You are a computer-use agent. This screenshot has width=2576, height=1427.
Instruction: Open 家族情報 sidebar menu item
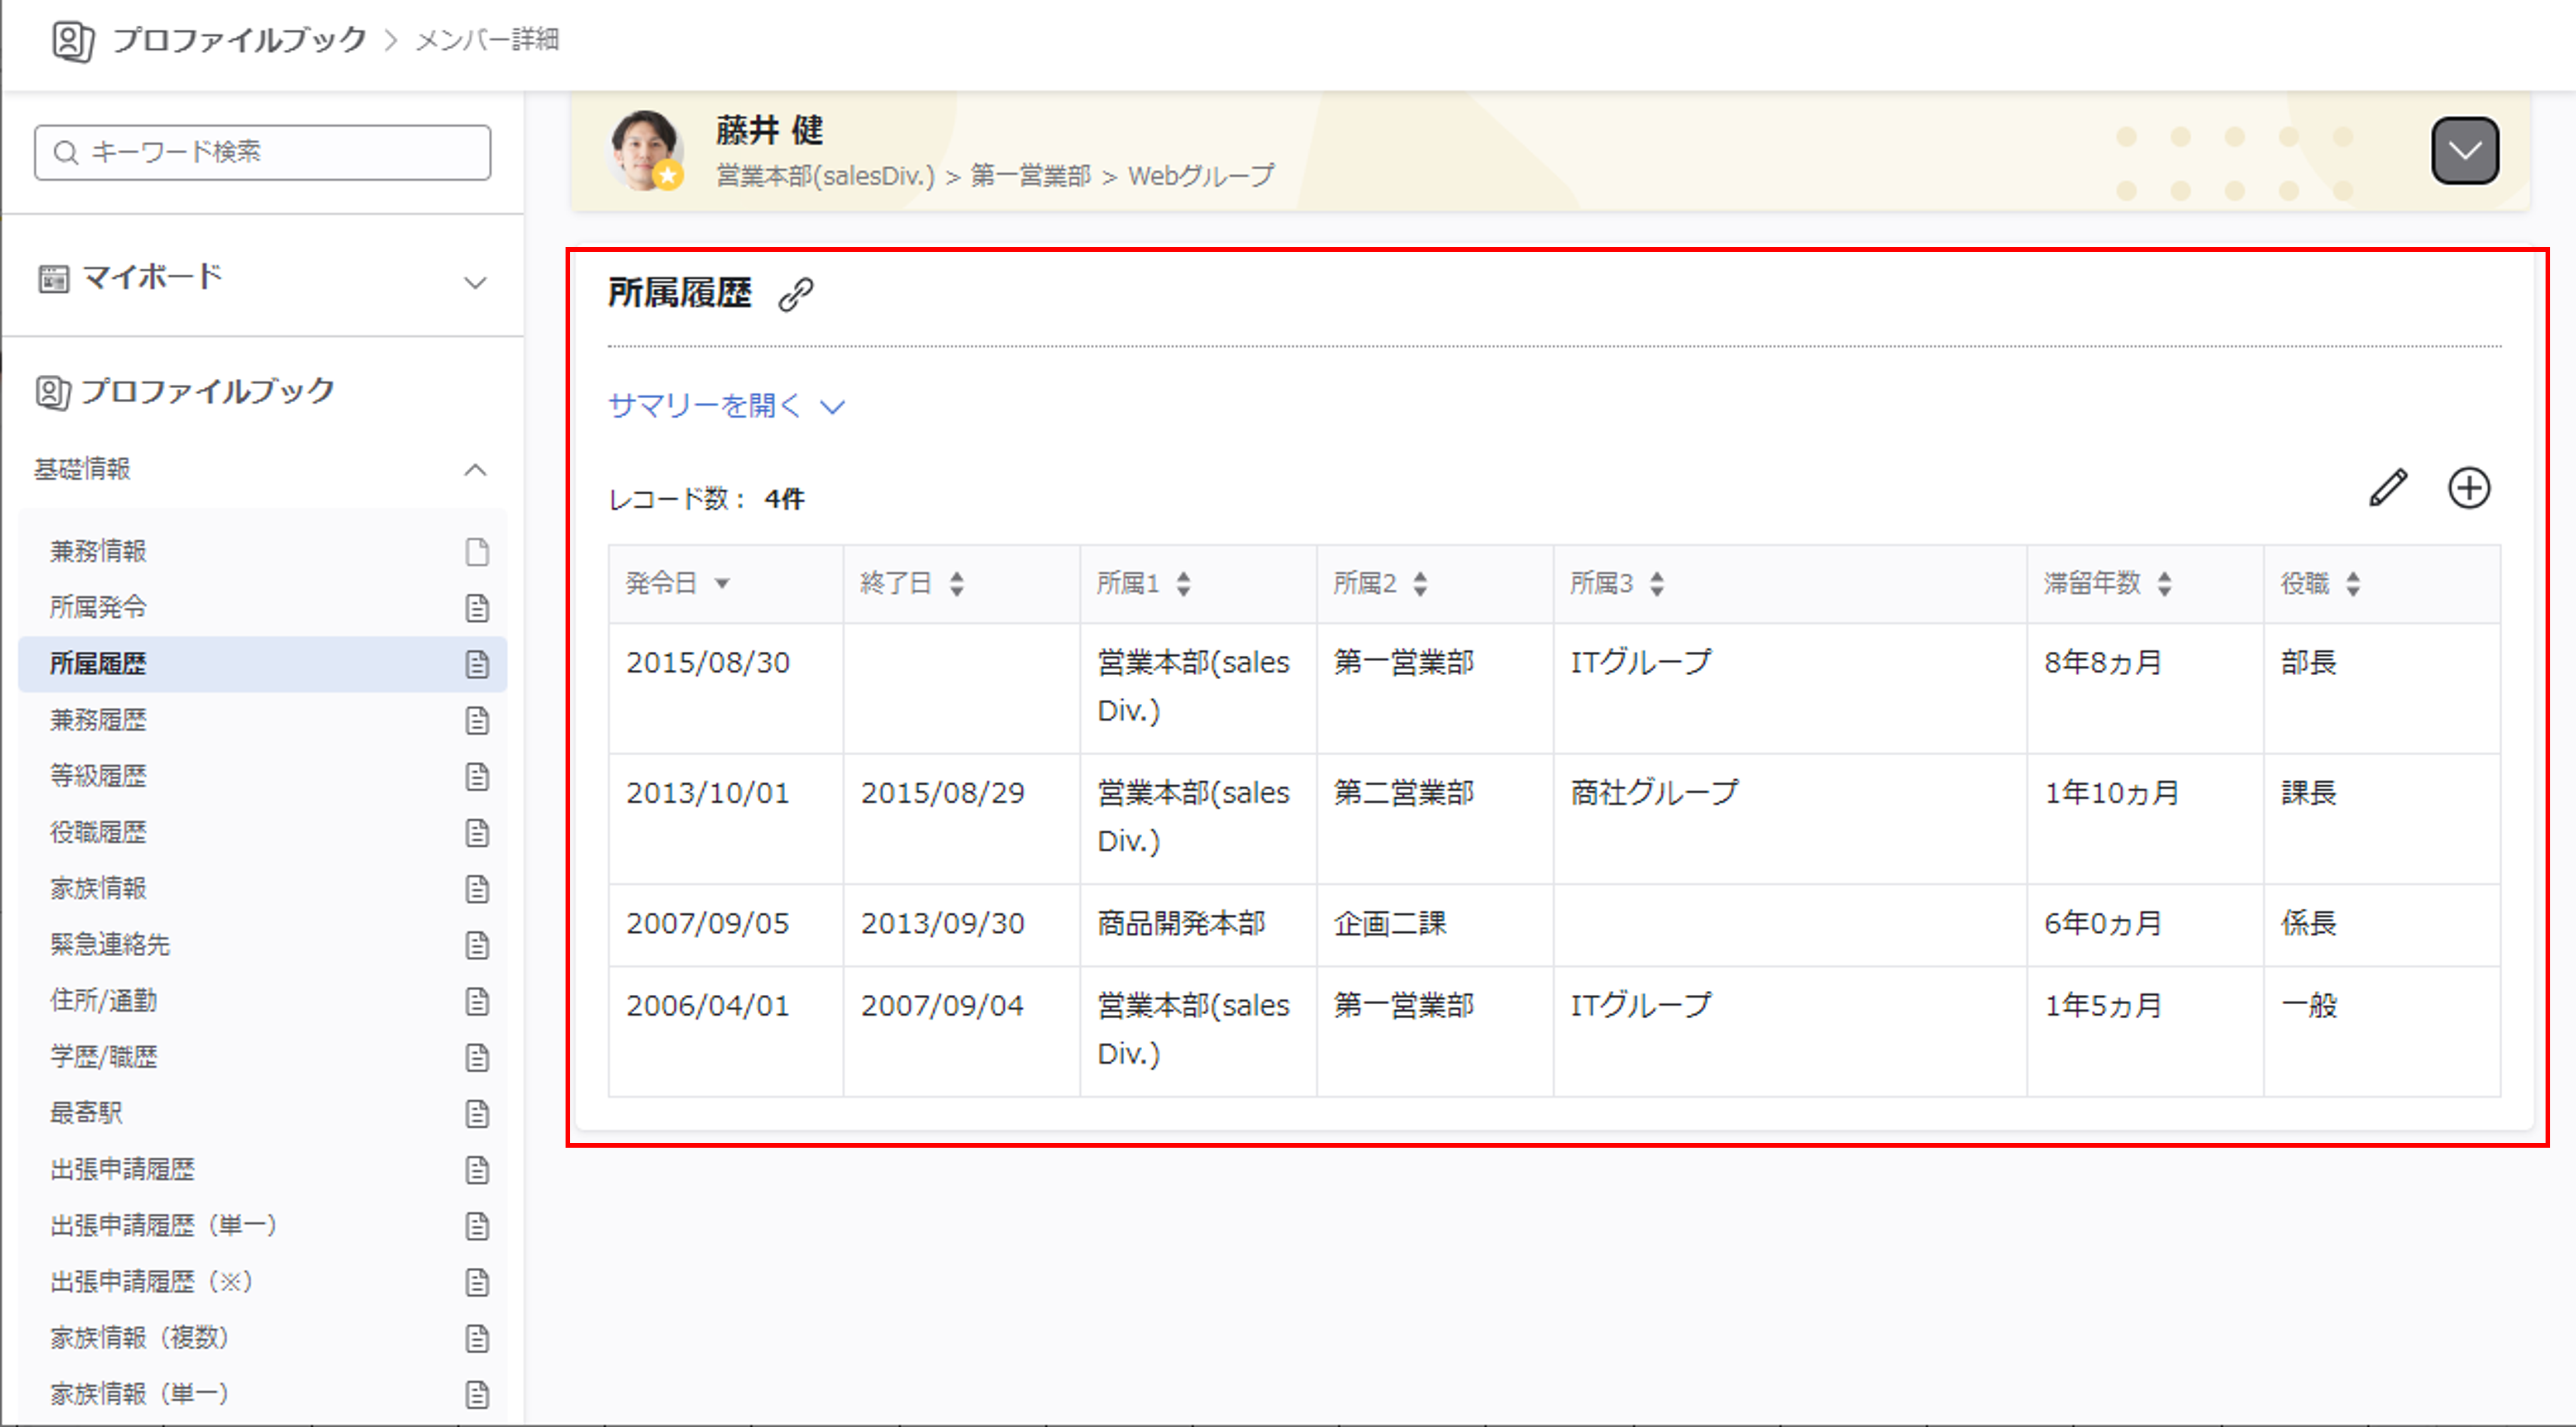(x=98, y=888)
